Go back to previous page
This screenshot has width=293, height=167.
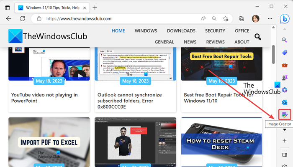click(9, 19)
